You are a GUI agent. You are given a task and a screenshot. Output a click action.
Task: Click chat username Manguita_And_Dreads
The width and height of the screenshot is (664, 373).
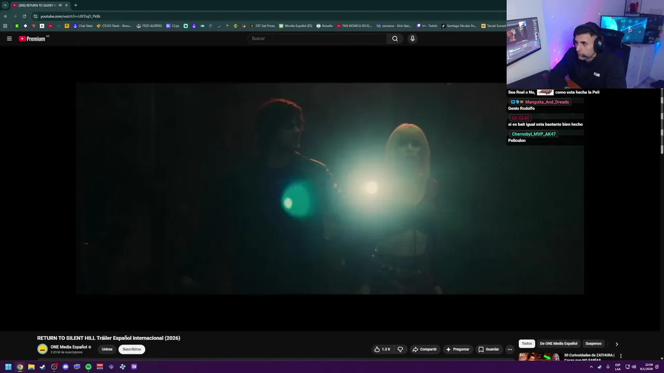(547, 102)
